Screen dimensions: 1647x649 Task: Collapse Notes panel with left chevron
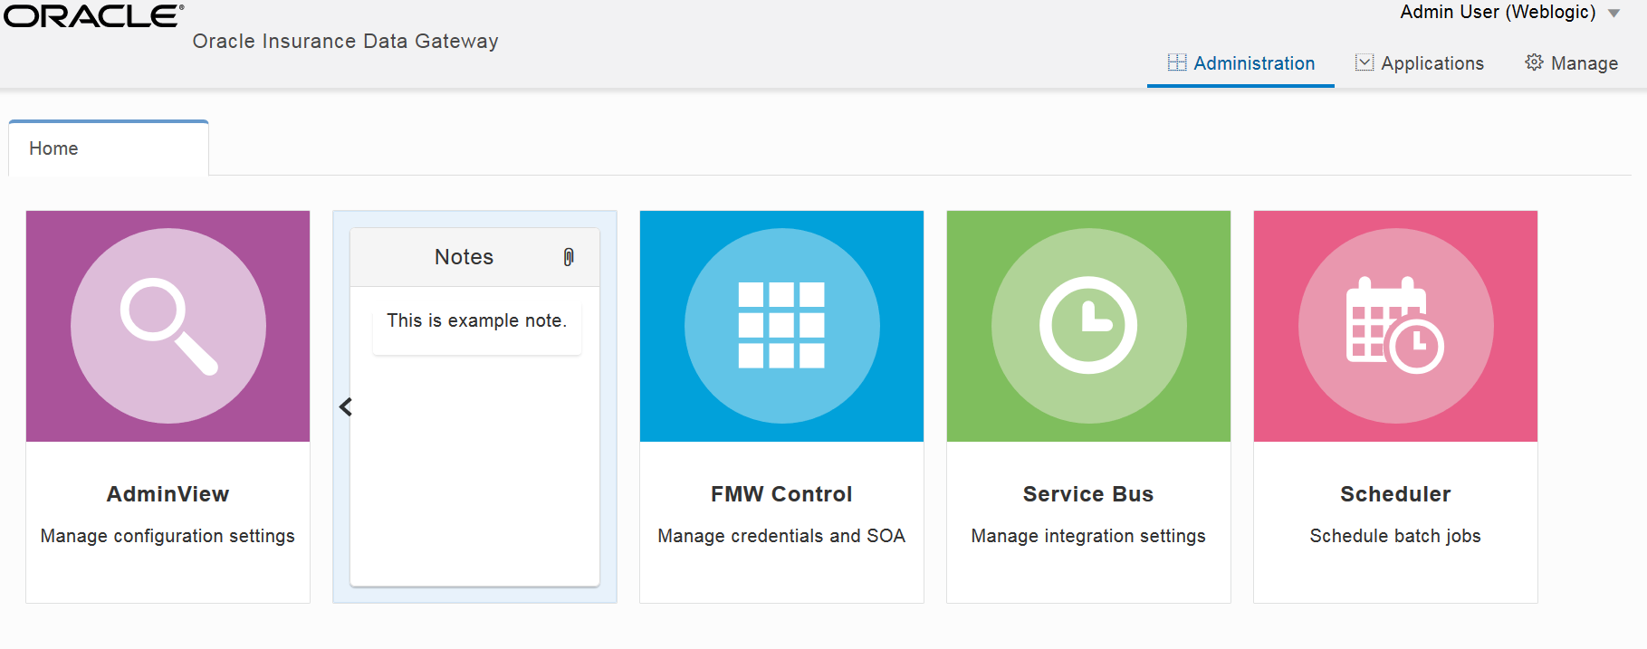click(345, 407)
